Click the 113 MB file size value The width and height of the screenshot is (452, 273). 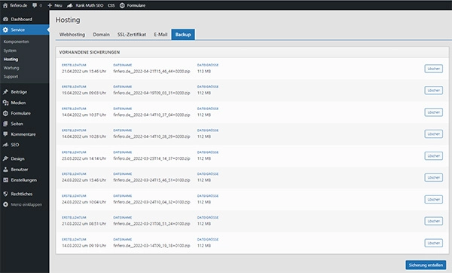(x=204, y=72)
